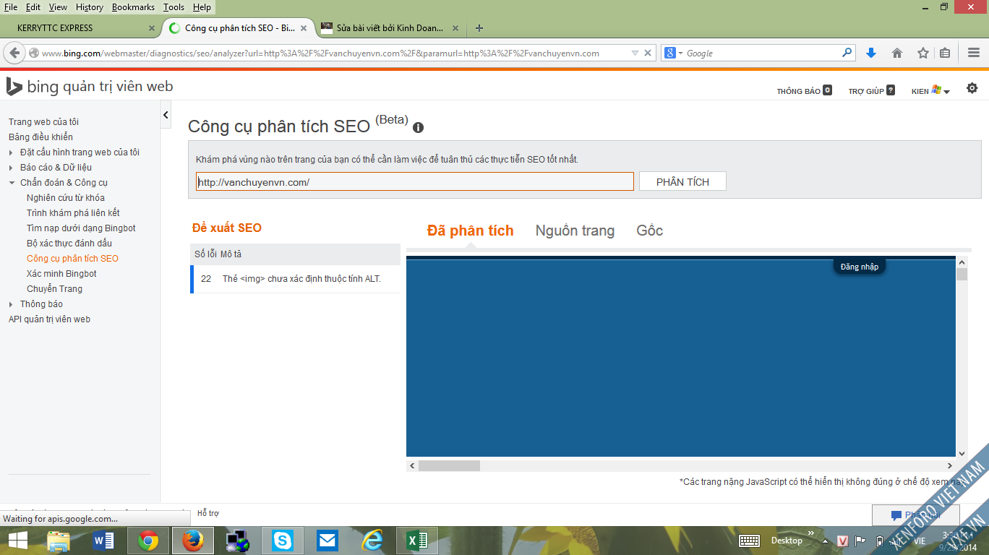Viewport: 989px width, 555px height.
Task: Click the info icon beside the SEO tool title
Action: point(418,128)
